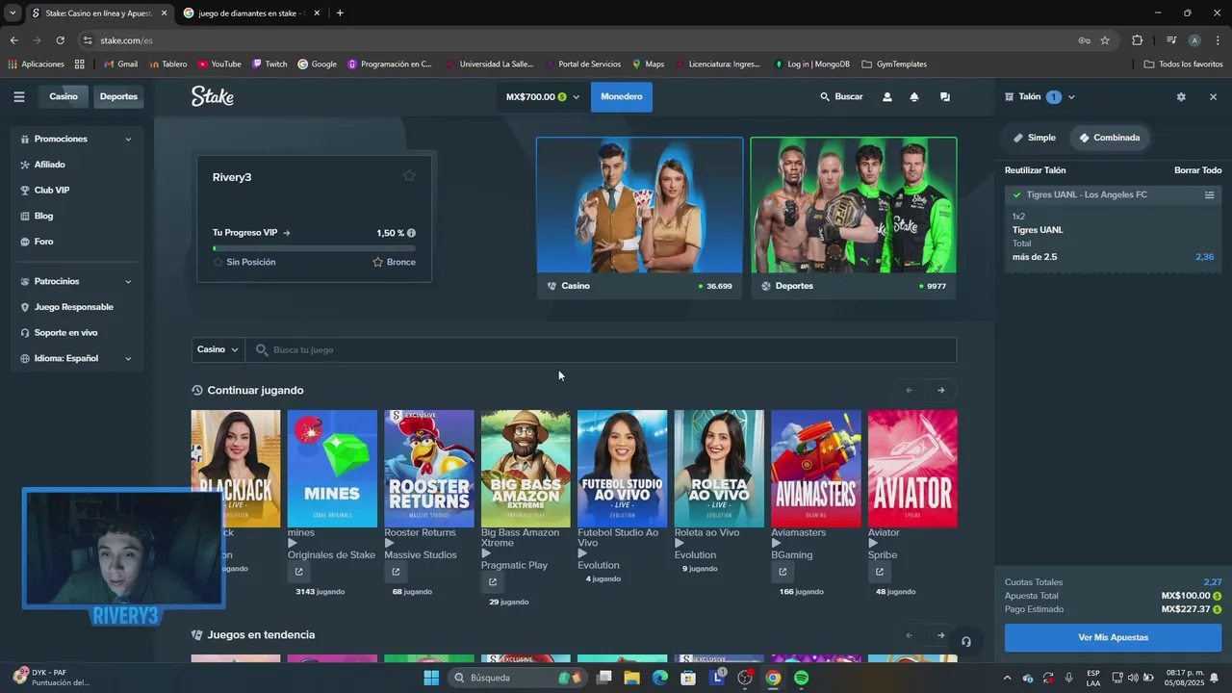The image size is (1232, 693).
Task: Open a new browser tab
Action: pyautogui.click(x=340, y=13)
